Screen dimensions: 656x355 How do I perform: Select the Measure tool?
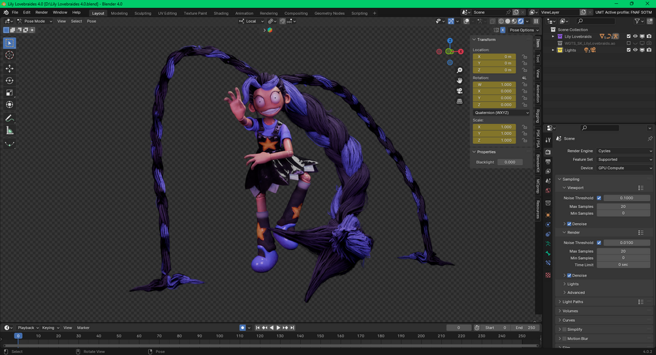pos(10,131)
